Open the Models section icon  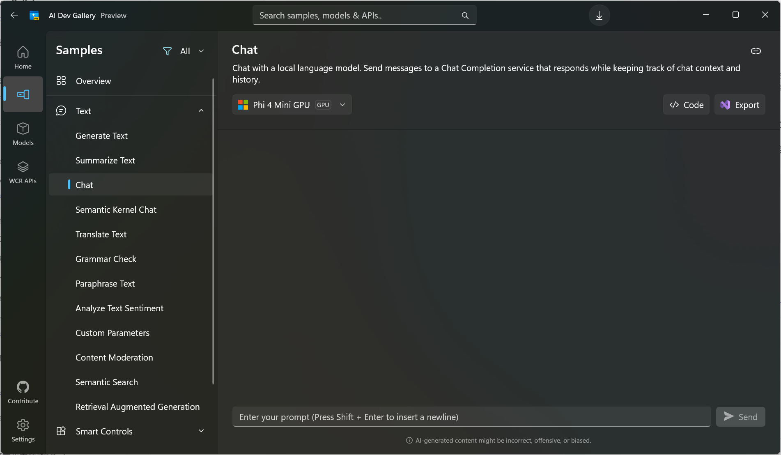23,134
